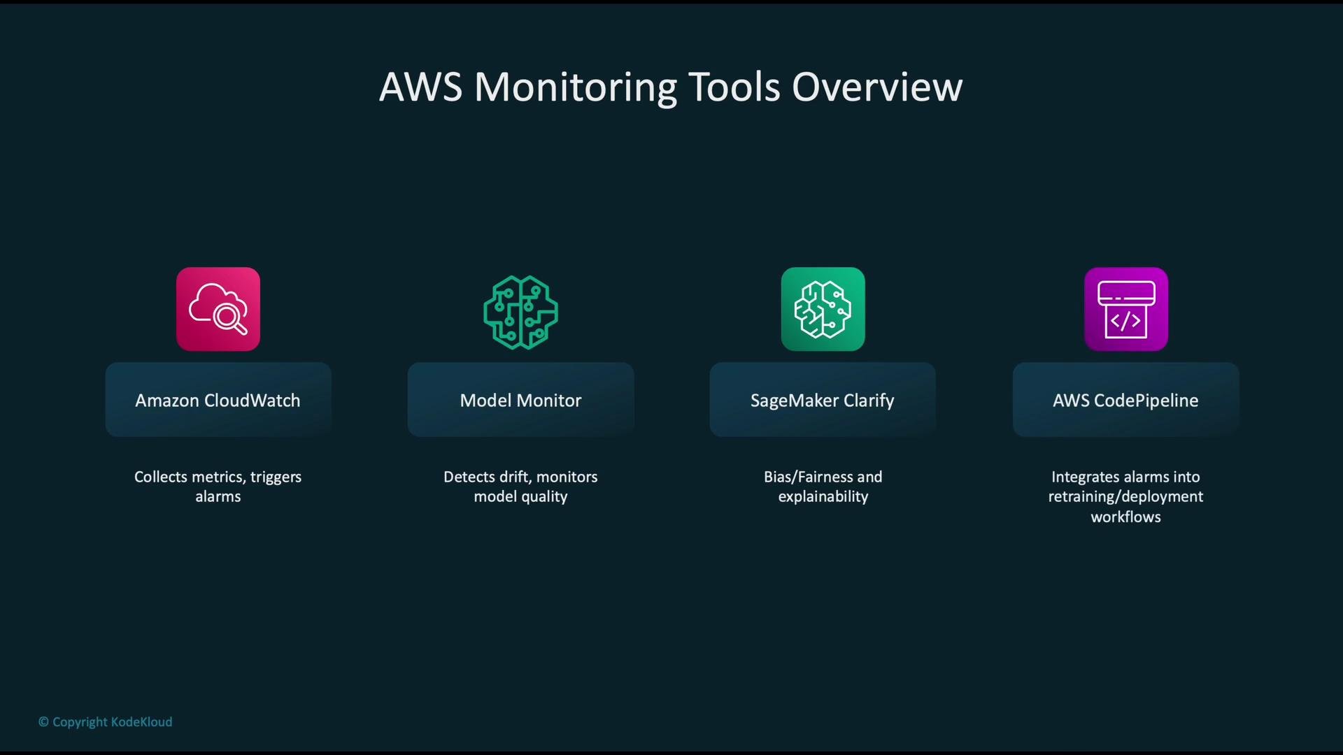Viewport: 1343px width, 755px height.
Task: Click the green Model Monitor brain icon
Action: click(520, 312)
